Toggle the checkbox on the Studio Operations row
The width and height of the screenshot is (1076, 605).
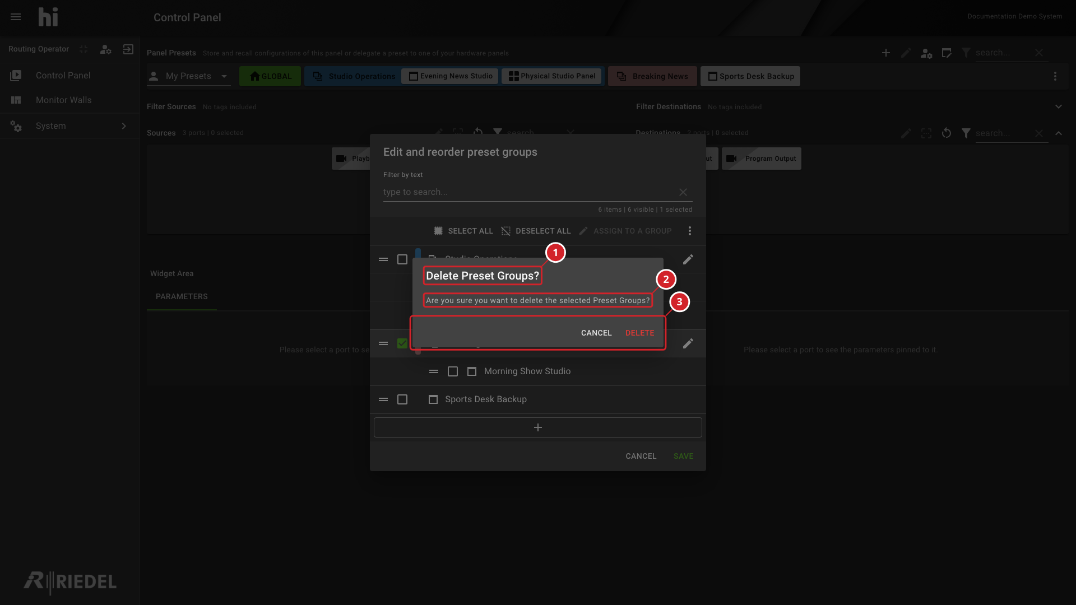[402, 259]
